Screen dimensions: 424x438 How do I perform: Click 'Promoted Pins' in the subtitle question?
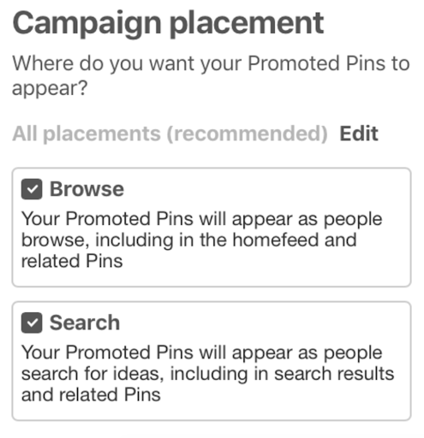coord(309,63)
